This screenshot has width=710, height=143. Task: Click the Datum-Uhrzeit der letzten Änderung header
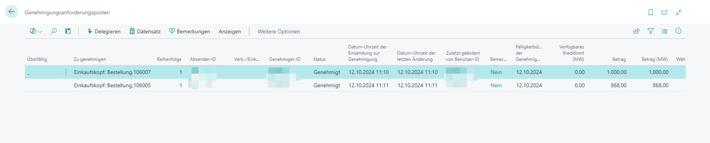coord(416,56)
